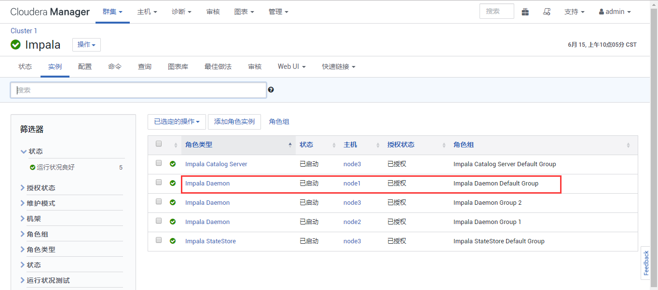
Task: Expand the 授权状态 filter
Action: [38, 188]
